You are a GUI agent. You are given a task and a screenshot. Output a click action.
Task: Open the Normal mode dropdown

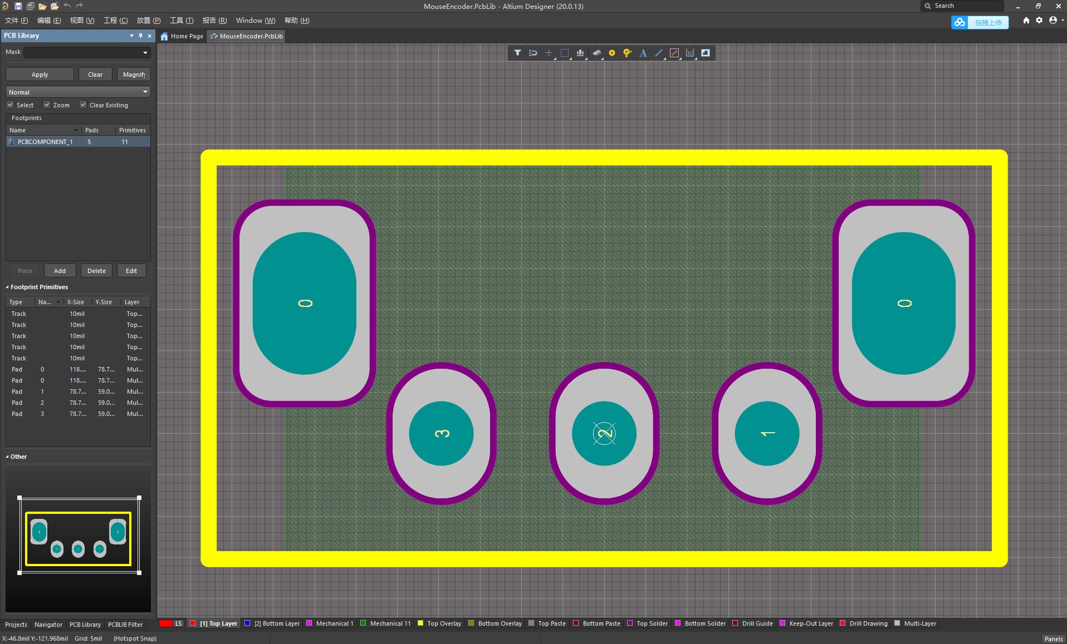click(x=78, y=92)
